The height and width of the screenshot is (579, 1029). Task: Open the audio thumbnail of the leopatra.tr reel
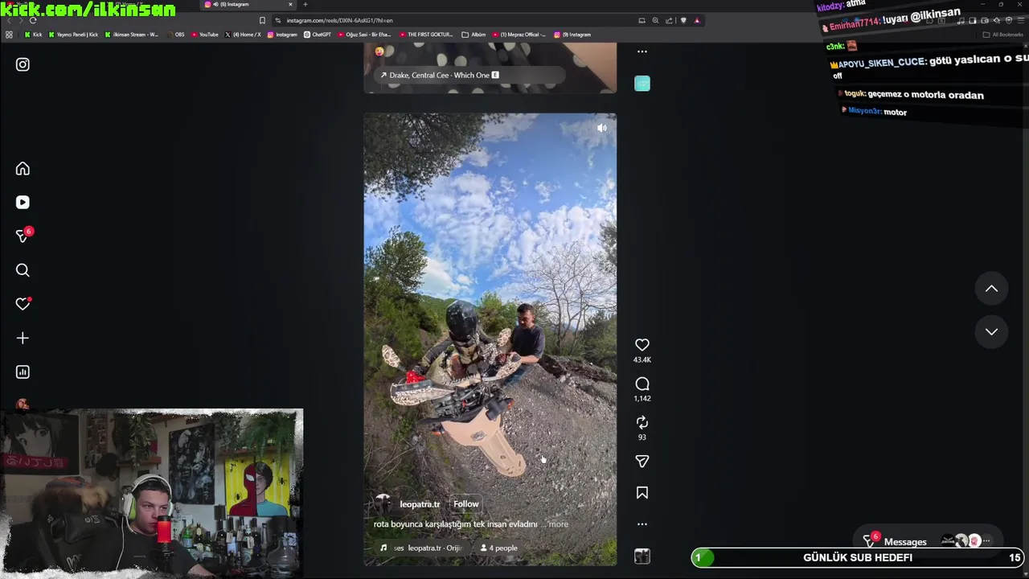point(642,556)
